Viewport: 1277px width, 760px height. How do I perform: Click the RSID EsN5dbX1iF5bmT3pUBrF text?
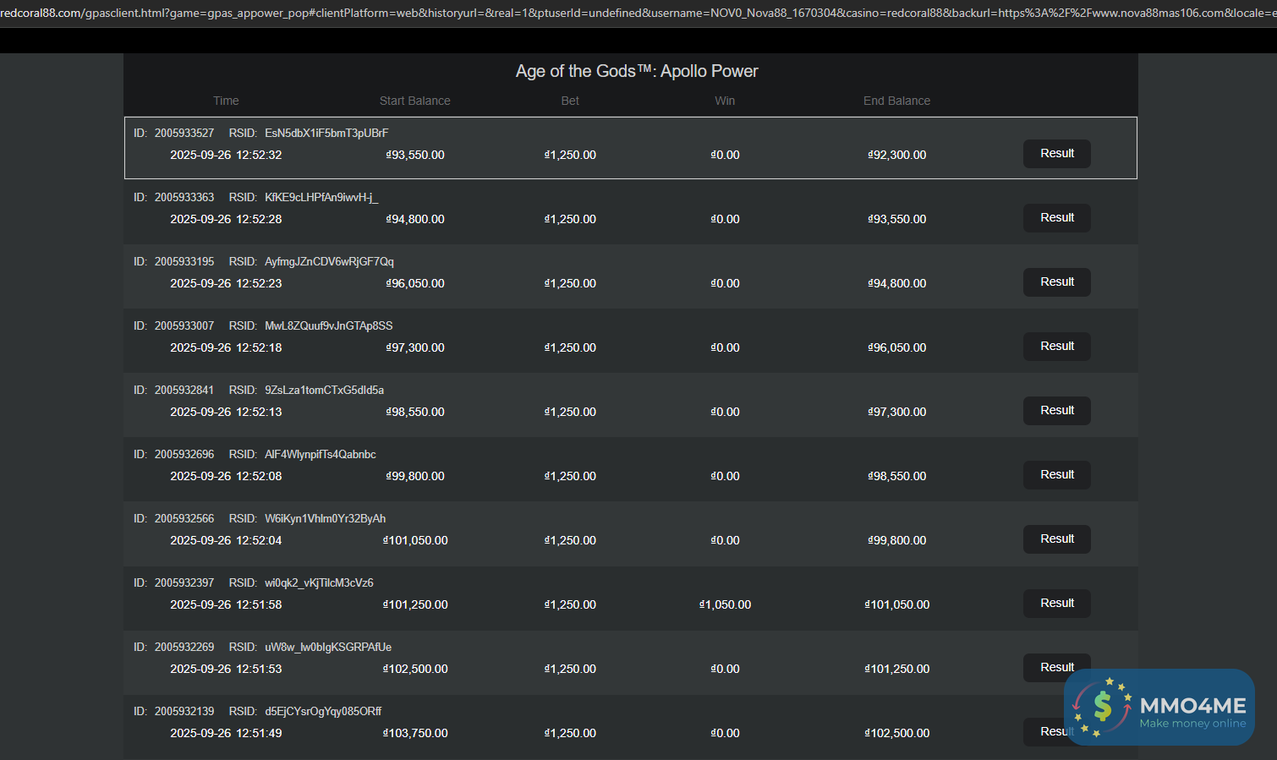tap(326, 133)
